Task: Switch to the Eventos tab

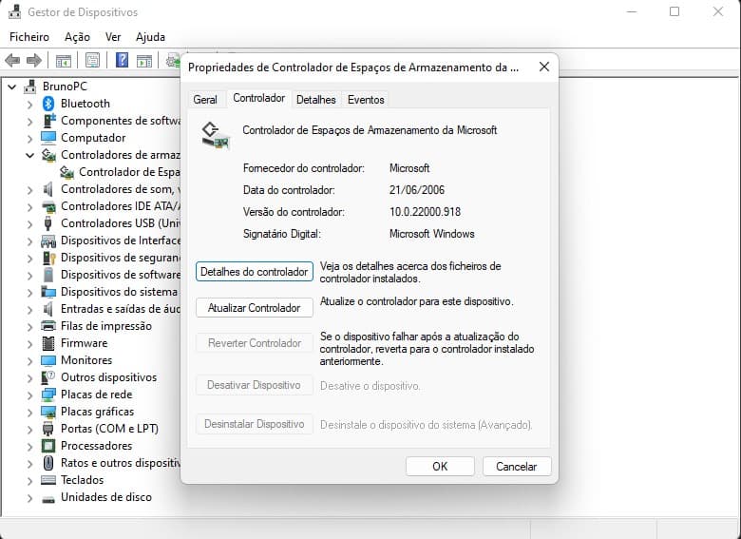Action: pyautogui.click(x=366, y=100)
